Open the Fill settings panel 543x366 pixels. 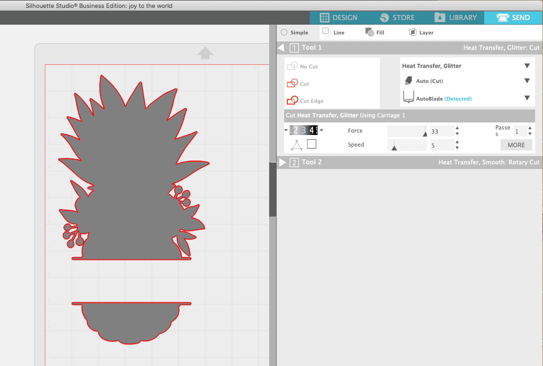[x=375, y=32]
